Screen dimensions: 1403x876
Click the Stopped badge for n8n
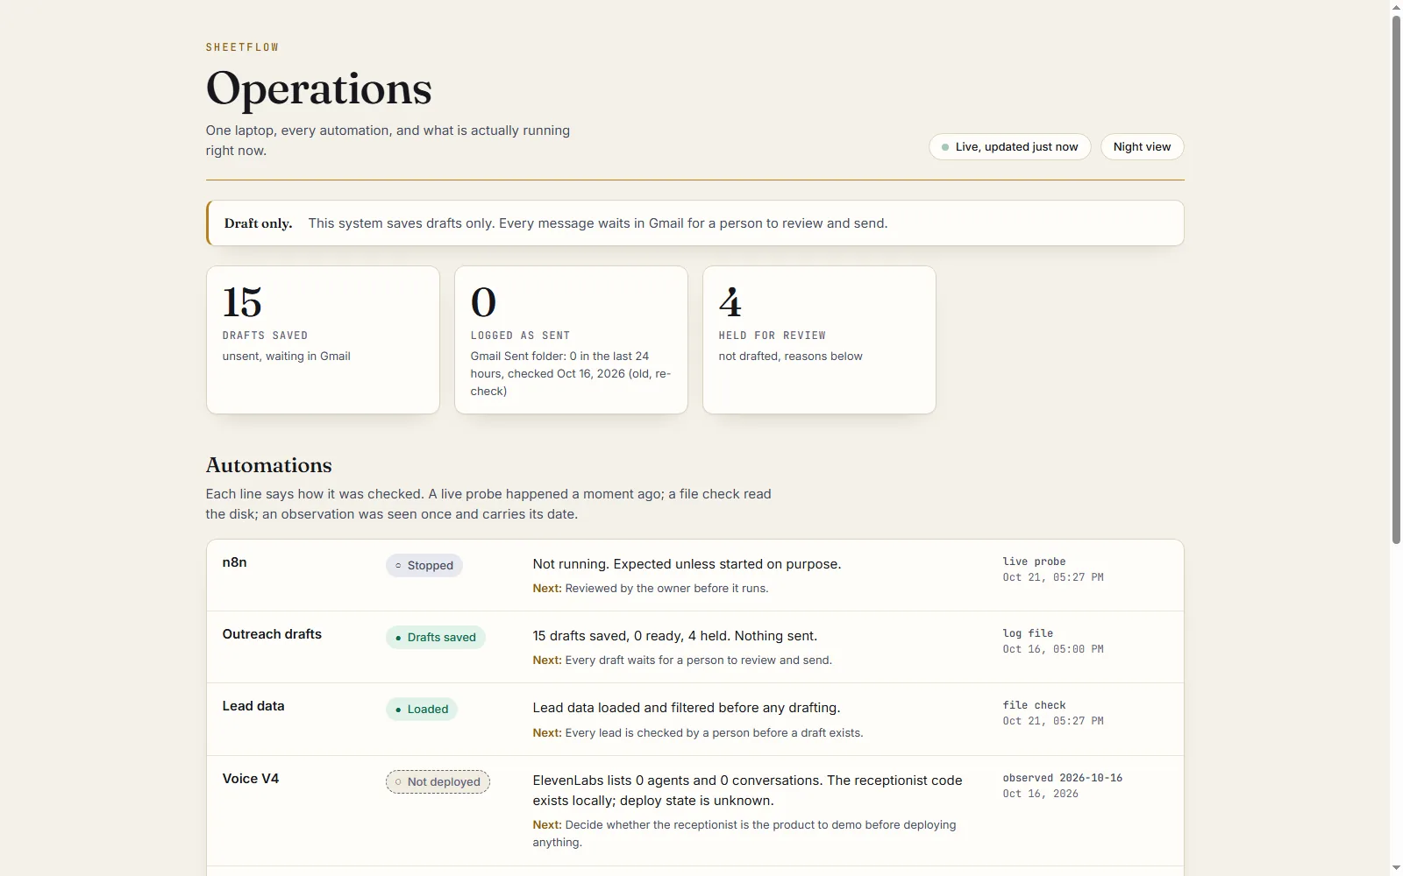(x=424, y=566)
